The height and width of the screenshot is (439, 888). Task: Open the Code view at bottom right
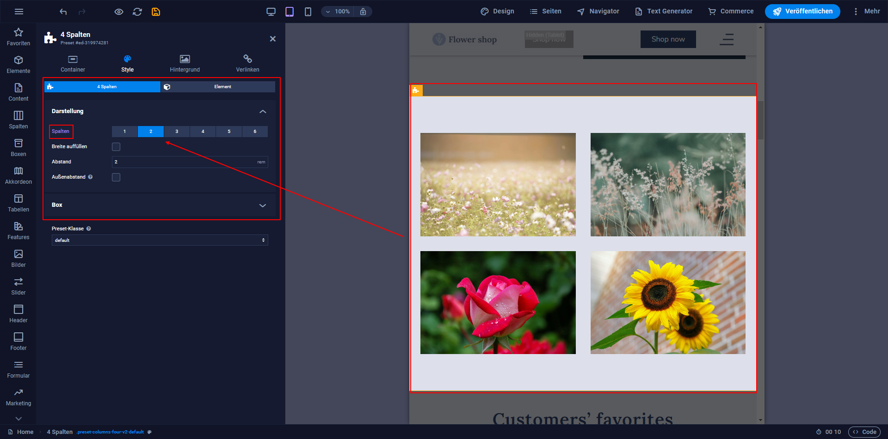click(864, 432)
